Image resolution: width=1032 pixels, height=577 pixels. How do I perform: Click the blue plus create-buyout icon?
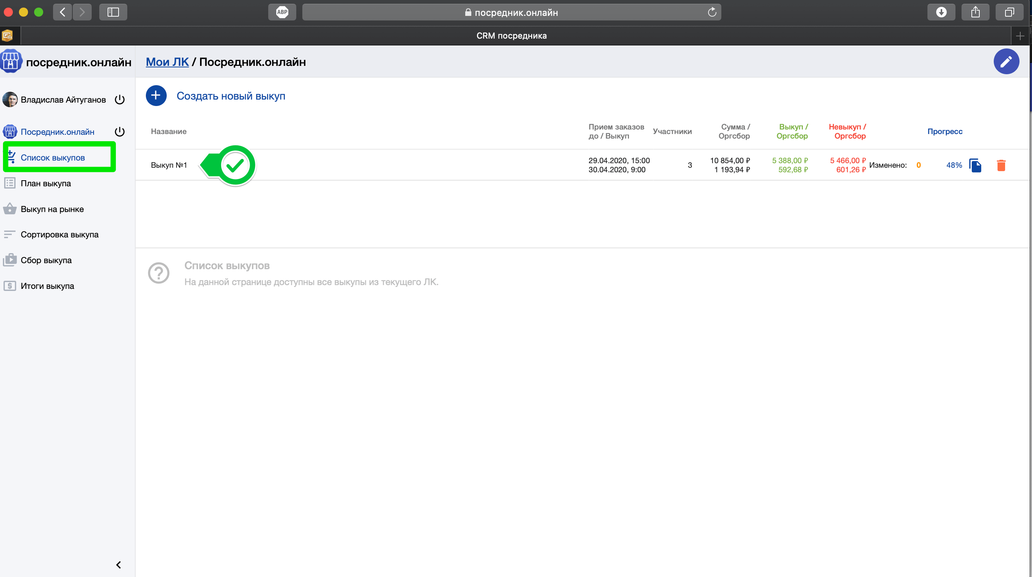pos(156,96)
